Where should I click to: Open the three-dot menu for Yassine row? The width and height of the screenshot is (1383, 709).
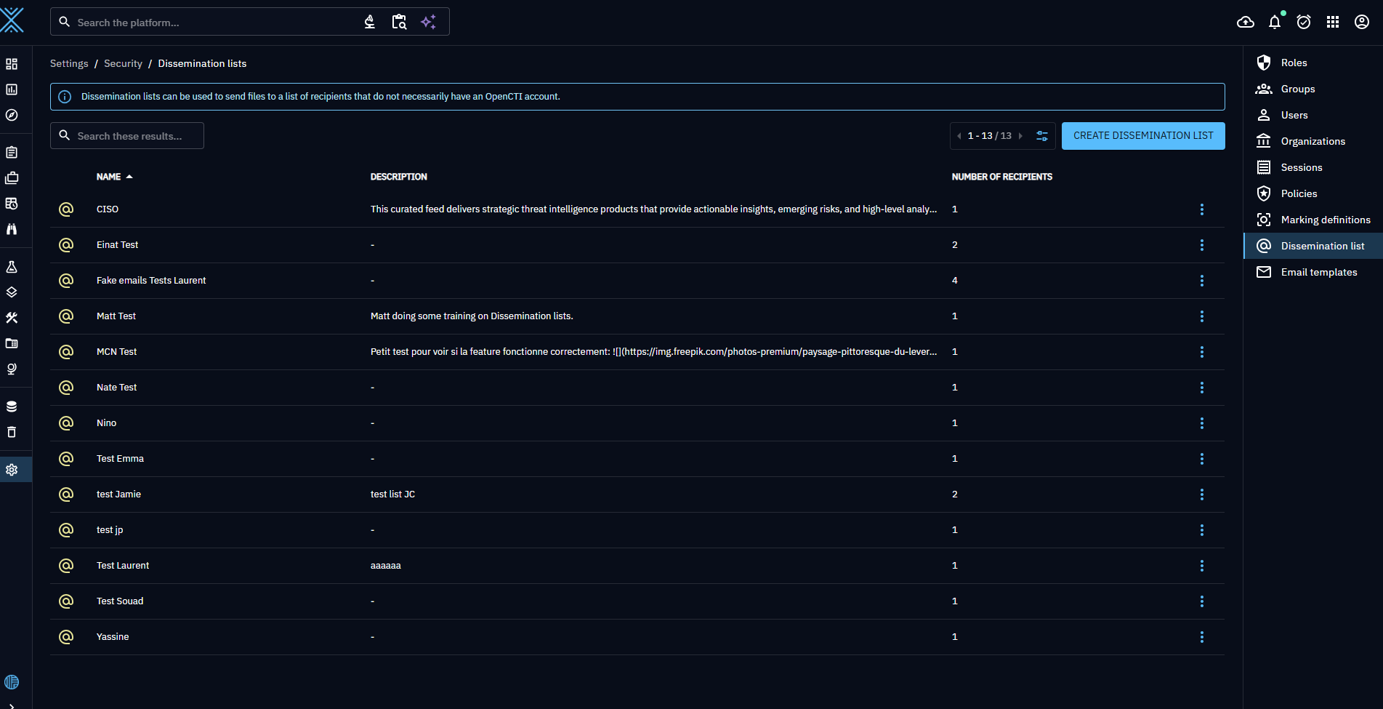point(1201,637)
